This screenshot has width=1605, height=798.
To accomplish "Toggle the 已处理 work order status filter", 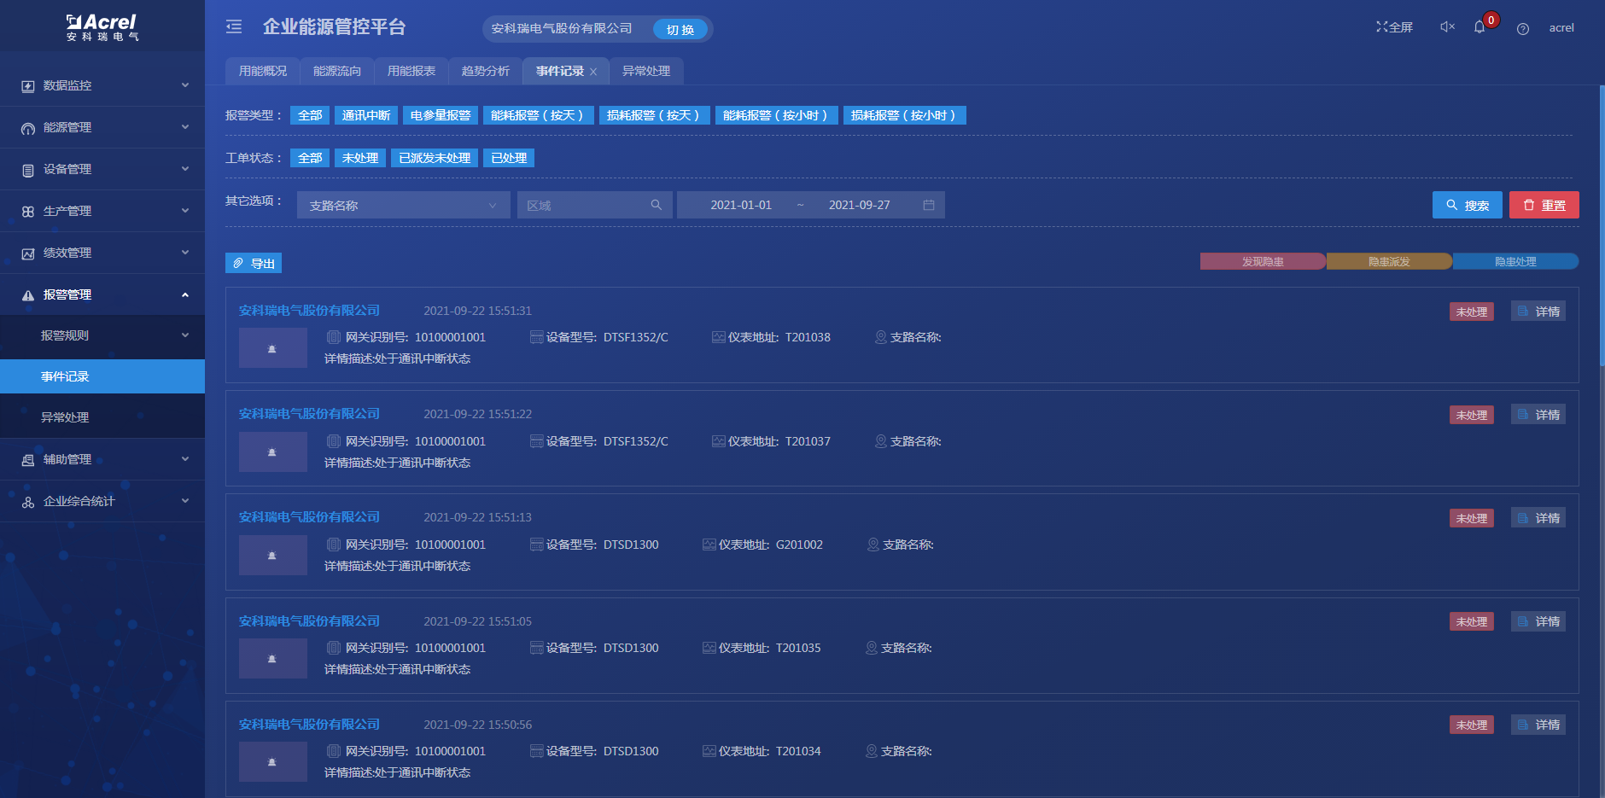I will [508, 158].
